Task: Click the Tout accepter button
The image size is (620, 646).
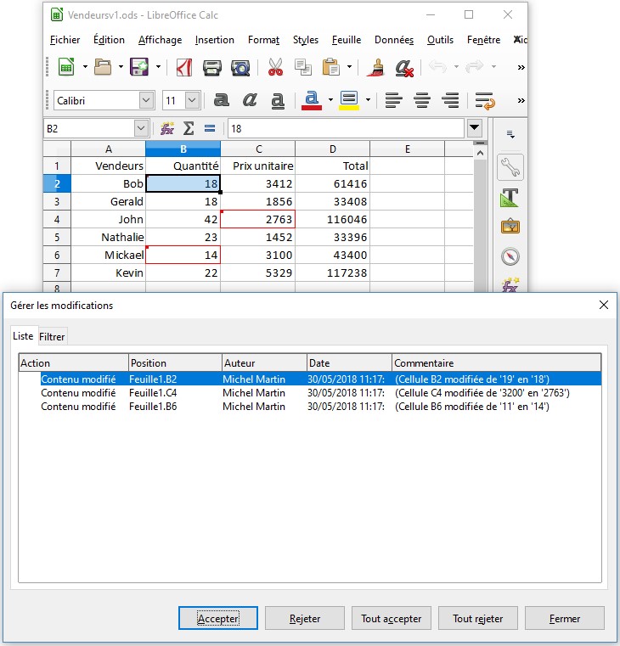Action: pyautogui.click(x=392, y=619)
